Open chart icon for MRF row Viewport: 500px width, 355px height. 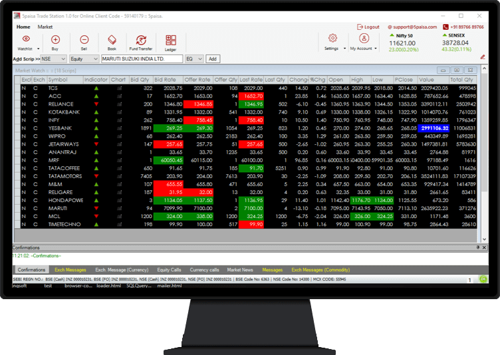(x=119, y=160)
